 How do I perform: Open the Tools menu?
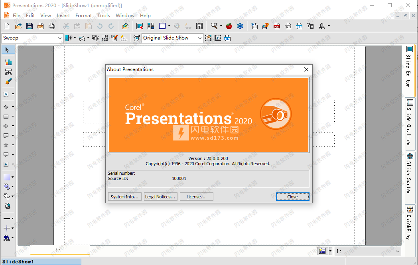[103, 16]
